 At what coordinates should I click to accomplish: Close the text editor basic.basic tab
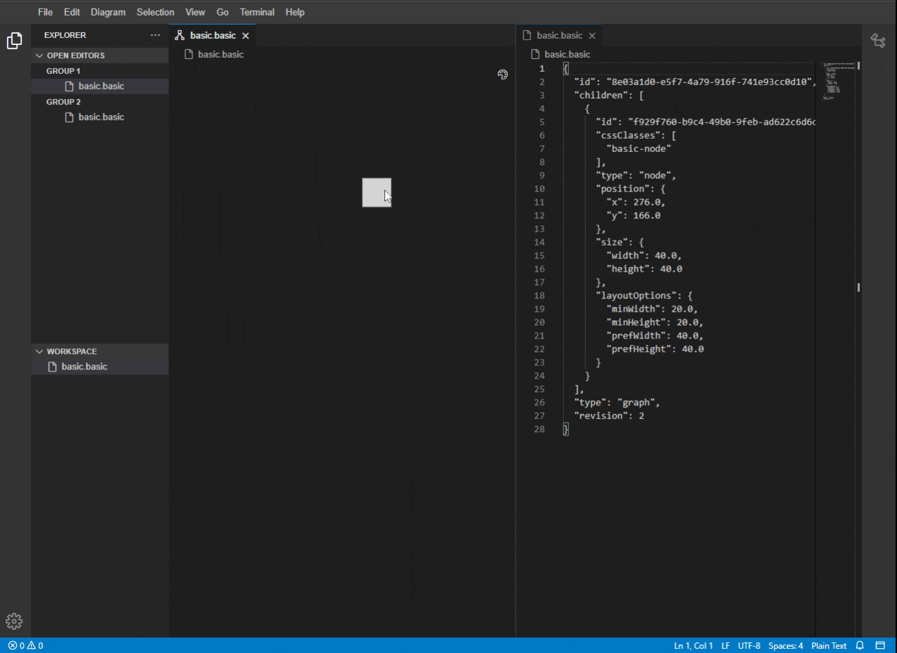(592, 36)
